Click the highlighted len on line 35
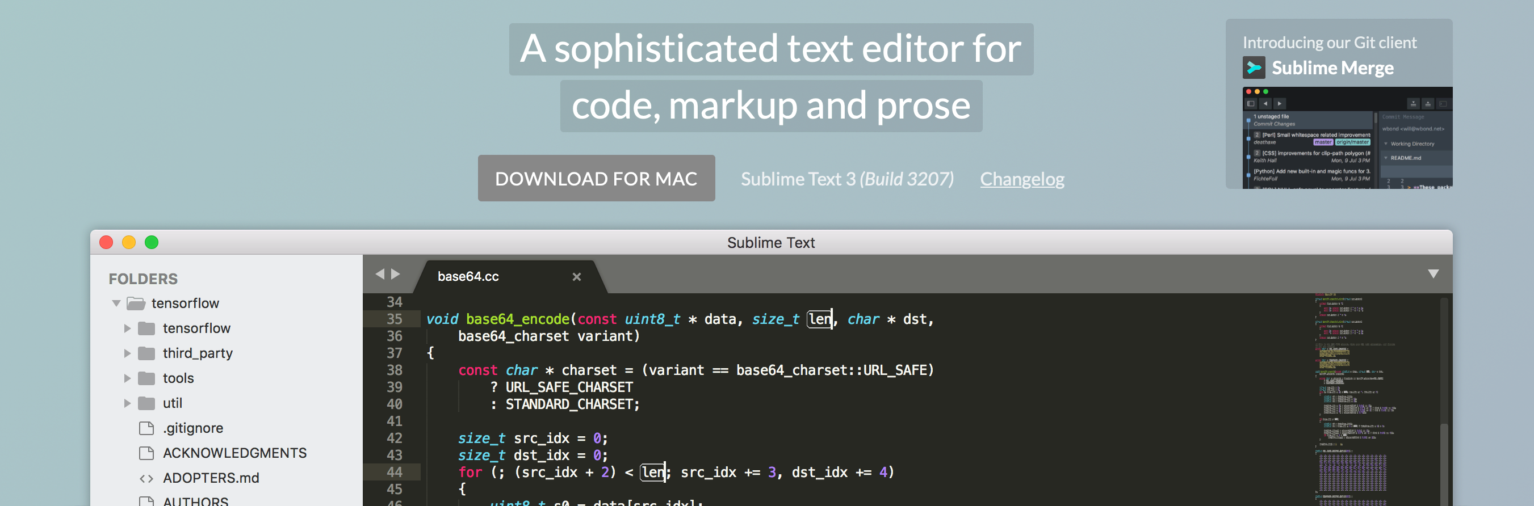This screenshot has height=506, width=1534. pos(820,319)
